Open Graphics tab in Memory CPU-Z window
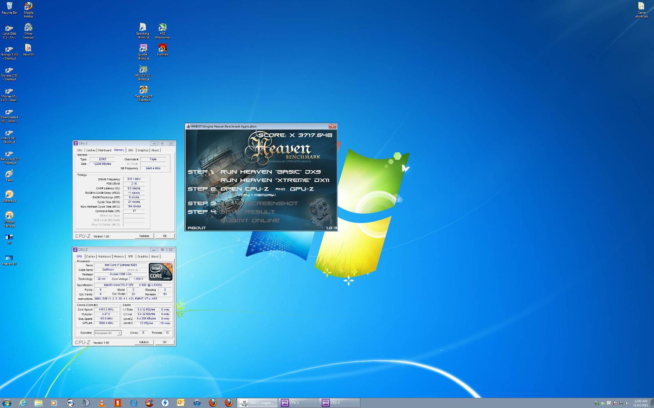 click(x=143, y=150)
